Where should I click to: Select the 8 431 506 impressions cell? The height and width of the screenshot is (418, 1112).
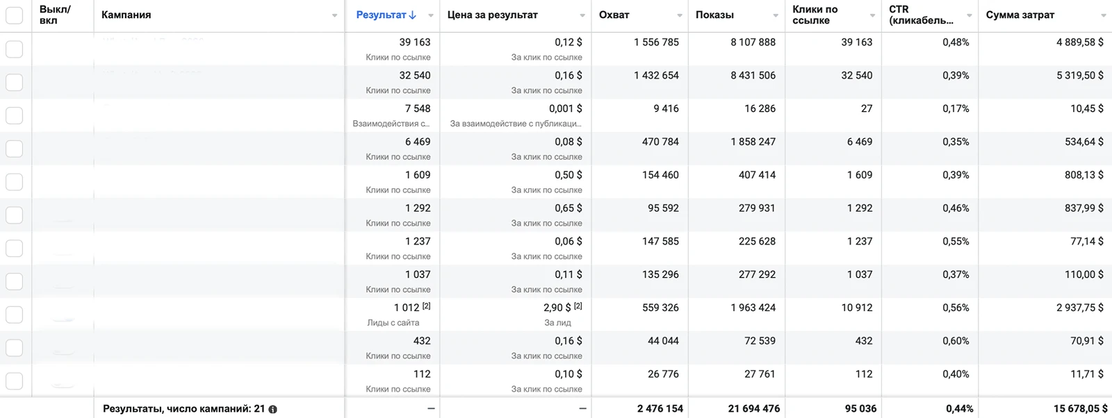click(x=753, y=76)
